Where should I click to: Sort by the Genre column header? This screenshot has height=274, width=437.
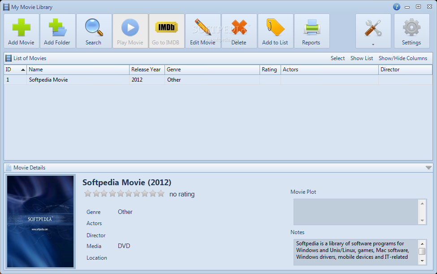tap(212, 70)
